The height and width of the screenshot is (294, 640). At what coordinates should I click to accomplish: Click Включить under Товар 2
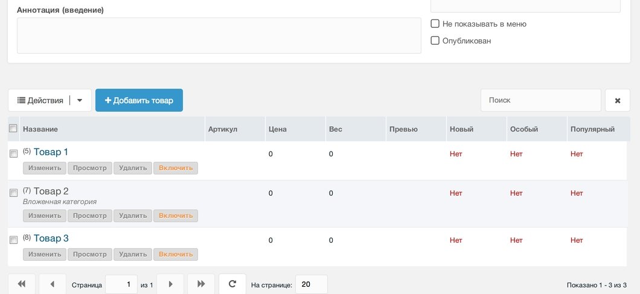[x=176, y=216]
